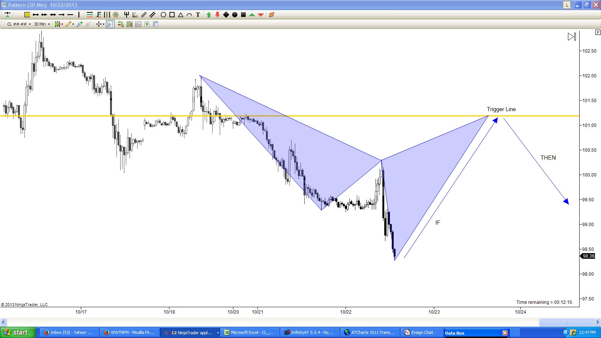The height and width of the screenshot is (338, 601).
Task: Click left arrow of horizontal scrollbar
Action: coord(3,322)
